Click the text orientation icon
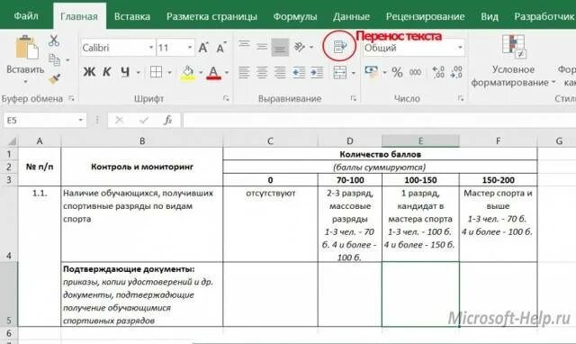The image size is (576, 344). (x=300, y=47)
